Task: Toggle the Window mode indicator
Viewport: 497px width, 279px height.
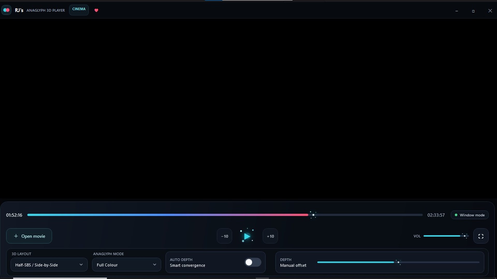Action: coord(470,215)
